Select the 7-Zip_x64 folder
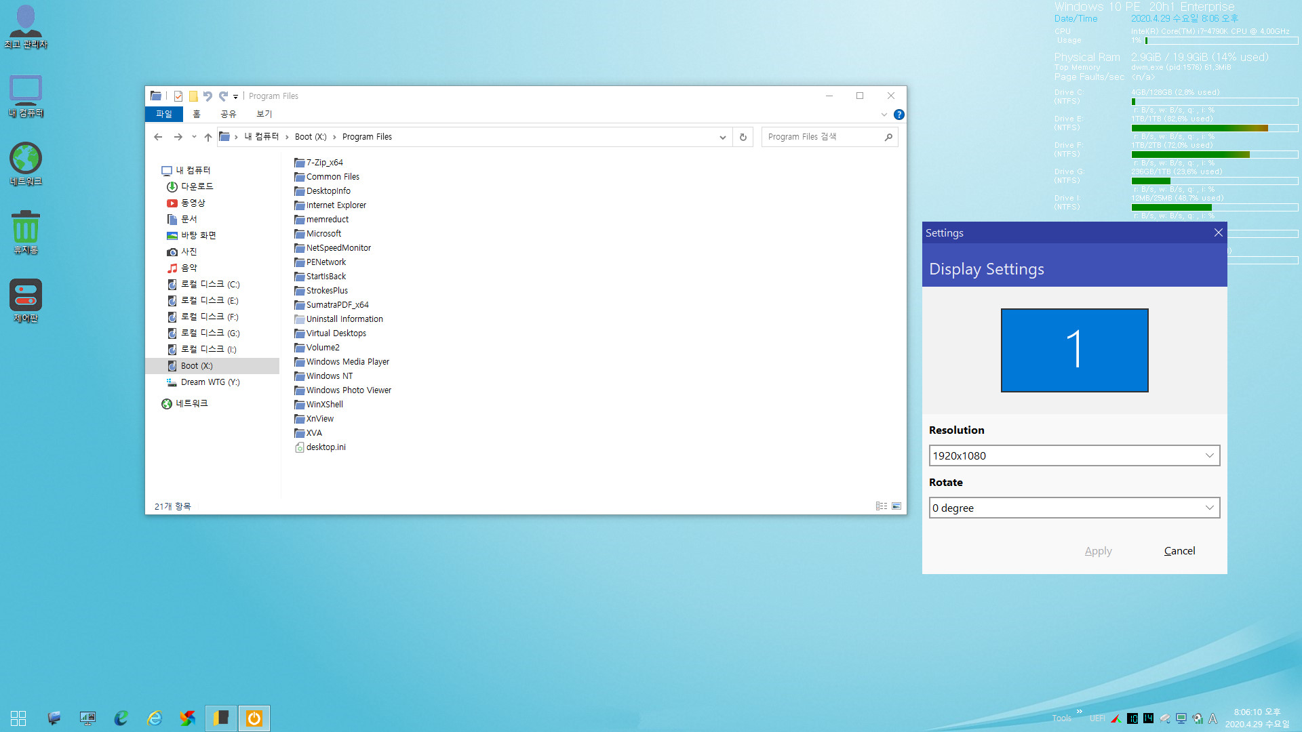This screenshot has height=732, width=1302. (319, 163)
